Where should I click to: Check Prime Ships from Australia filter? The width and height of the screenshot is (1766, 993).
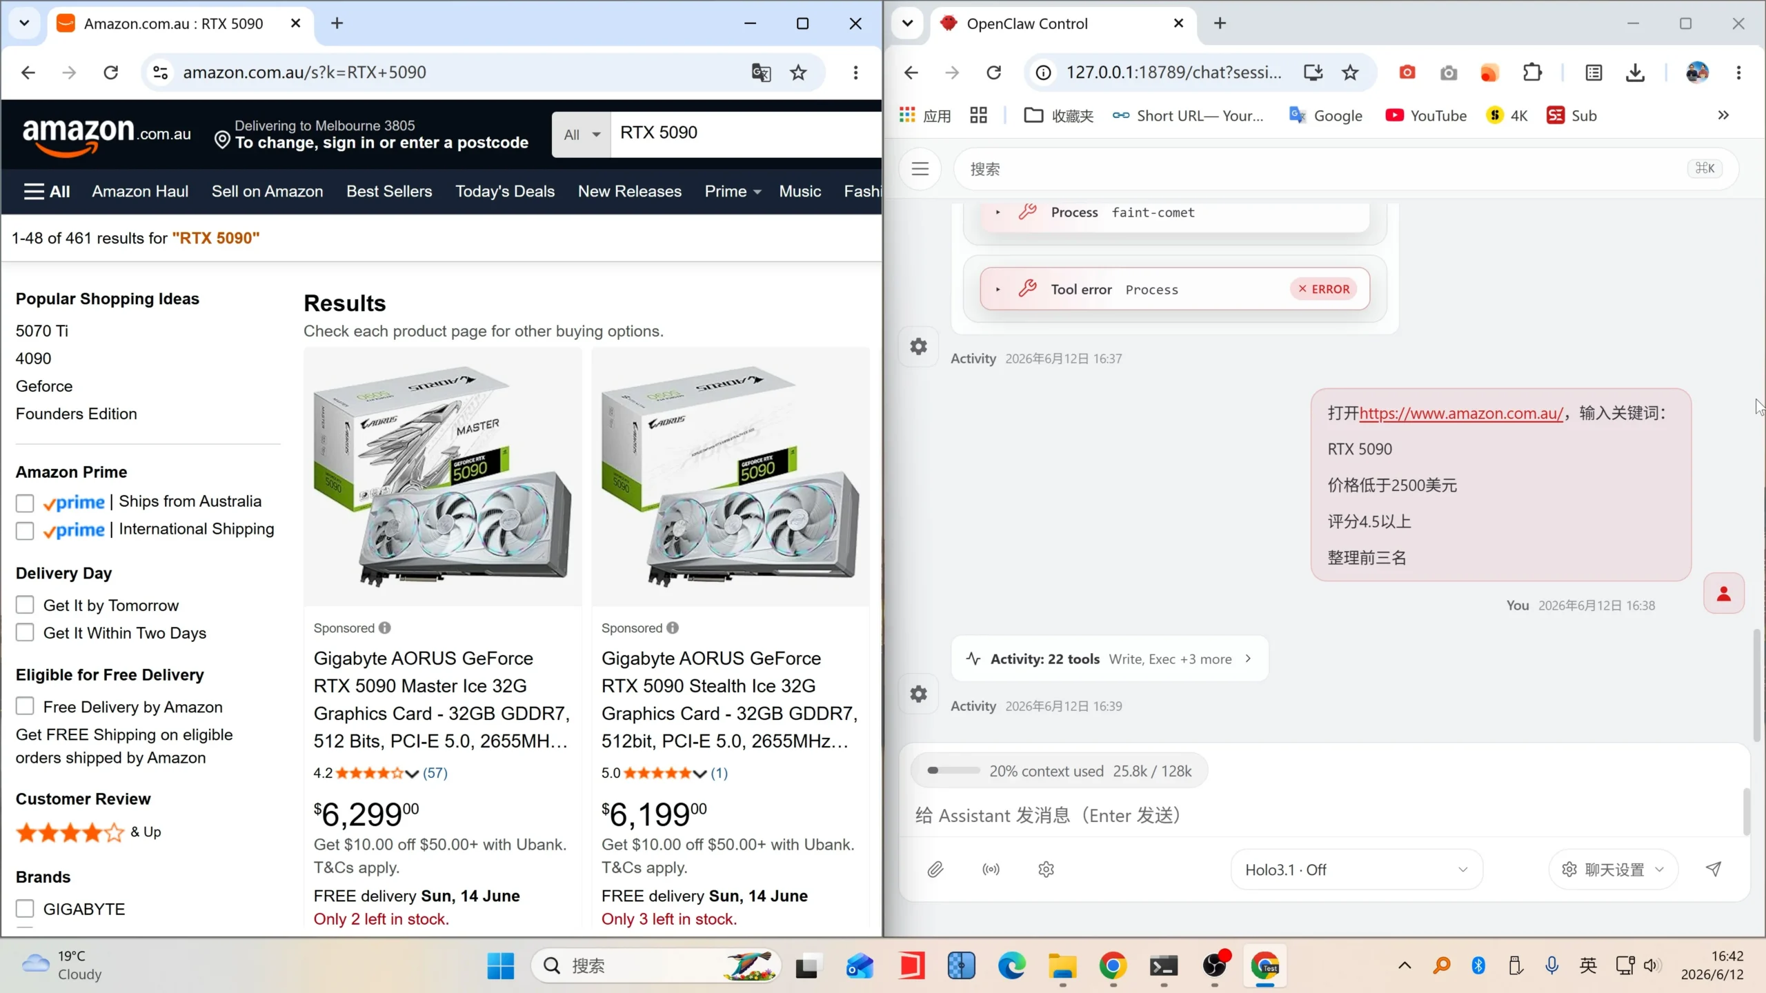[x=25, y=503]
